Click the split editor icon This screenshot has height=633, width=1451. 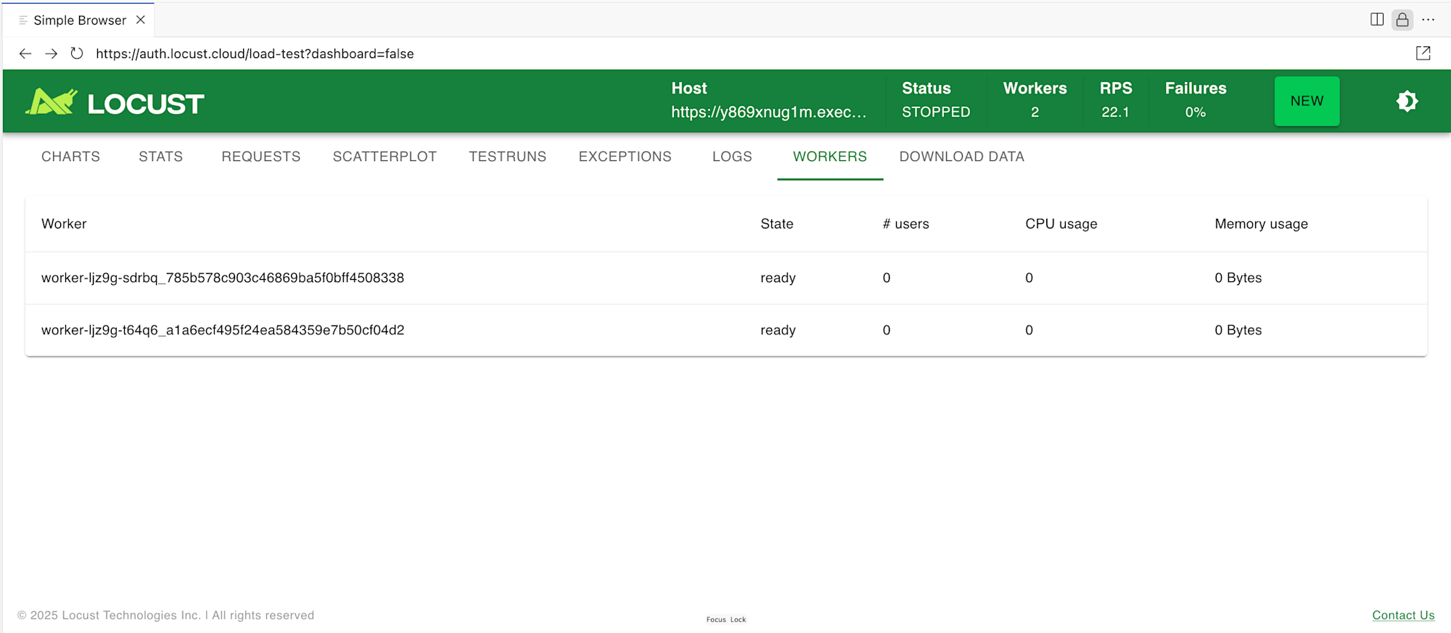click(1377, 20)
